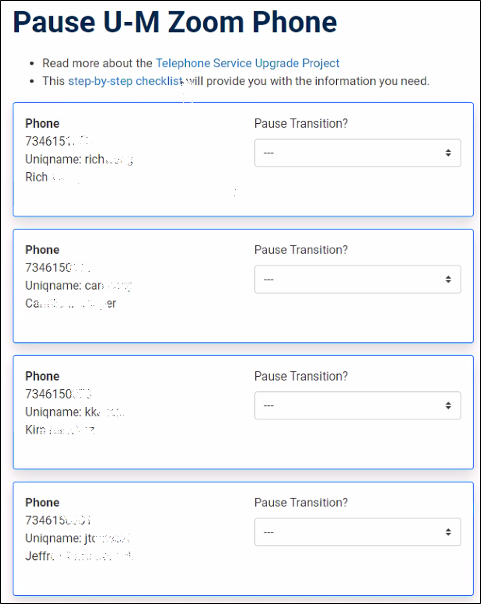
Task: Click the Pause Transition? label in the last card
Action: (301, 503)
